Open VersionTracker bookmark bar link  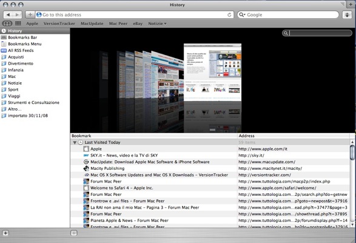click(59, 24)
